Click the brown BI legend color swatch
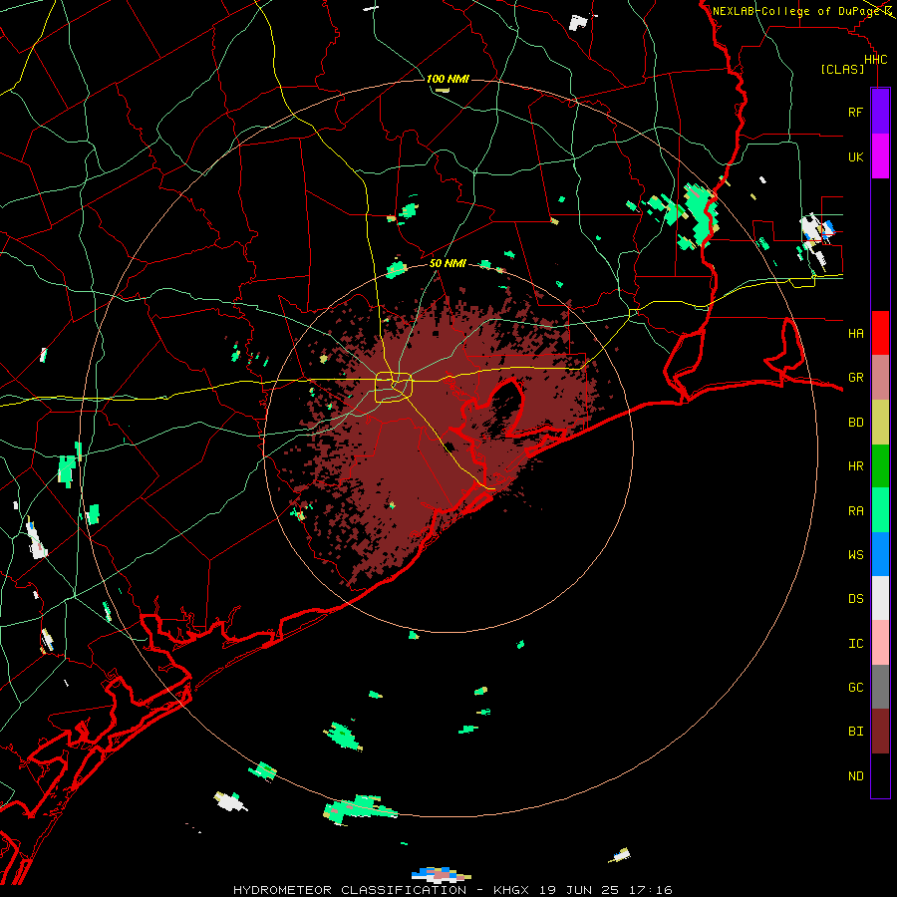This screenshot has width=897, height=897. (880, 732)
